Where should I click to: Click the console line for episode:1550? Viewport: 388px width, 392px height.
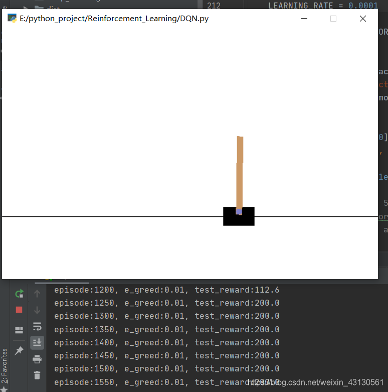pyautogui.click(x=167, y=382)
